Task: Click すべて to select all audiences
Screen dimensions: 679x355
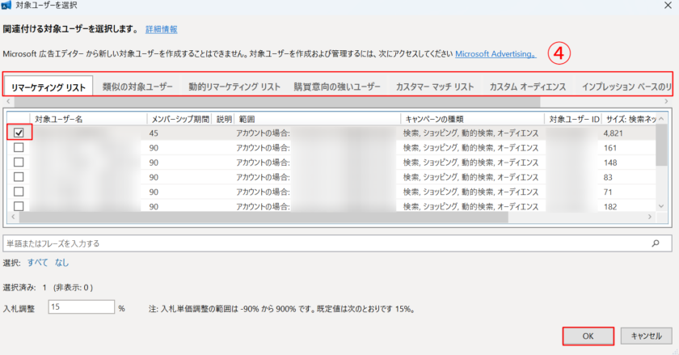Action: click(37, 263)
